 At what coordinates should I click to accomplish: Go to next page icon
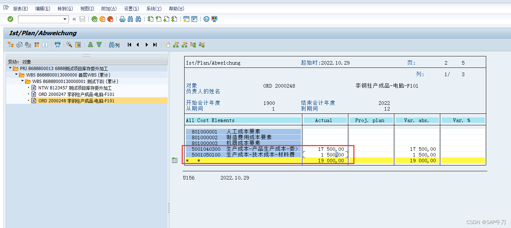click(x=166, y=19)
